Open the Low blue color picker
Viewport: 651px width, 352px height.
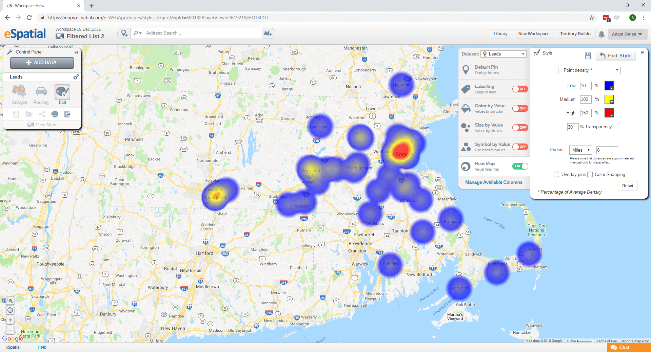(x=609, y=86)
